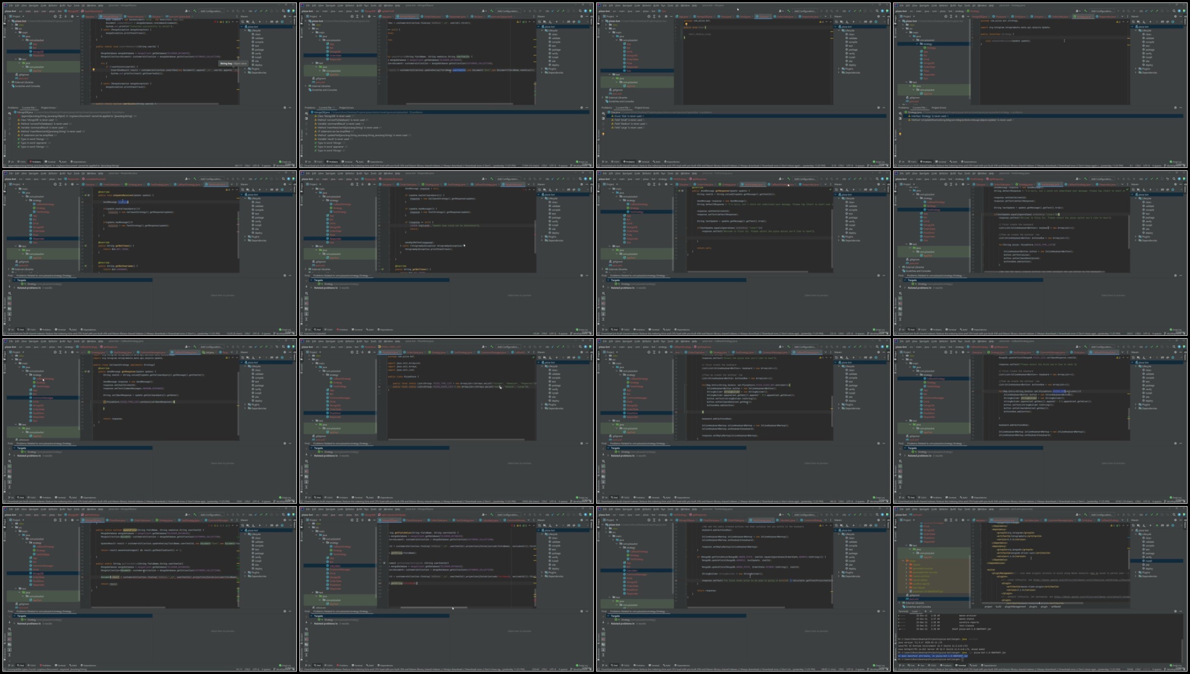This screenshot has width=1190, height=674.
Task: Collapse the orange target folder
Action: pyautogui.click(x=903, y=561)
